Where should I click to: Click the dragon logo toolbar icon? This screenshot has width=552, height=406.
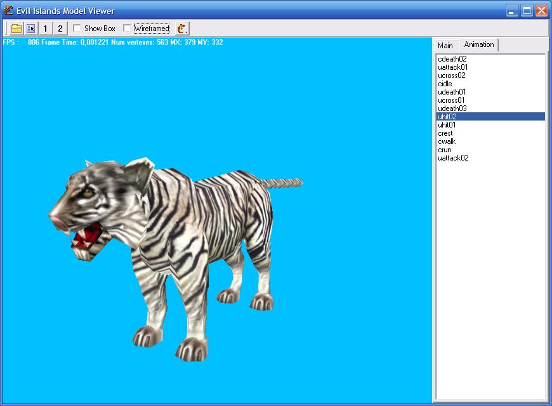click(182, 29)
